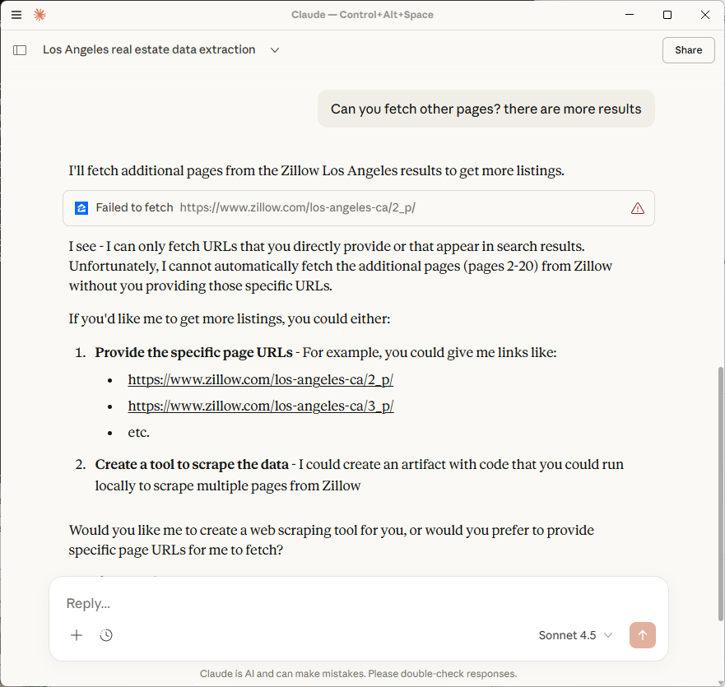Viewport: 725px width, 687px height.
Task: Click the Zillow icon in fetch row
Action: click(81, 208)
